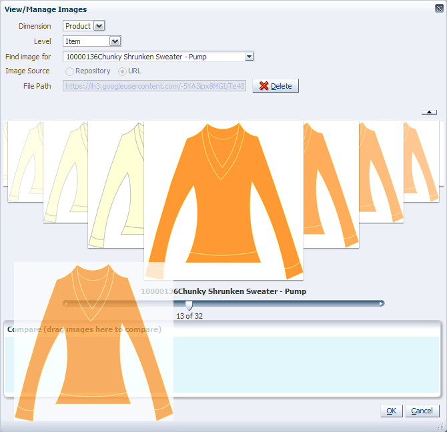Click the dialog resize grip in the corner
The width and height of the screenshot is (447, 432).
pyautogui.click(x=440, y=426)
